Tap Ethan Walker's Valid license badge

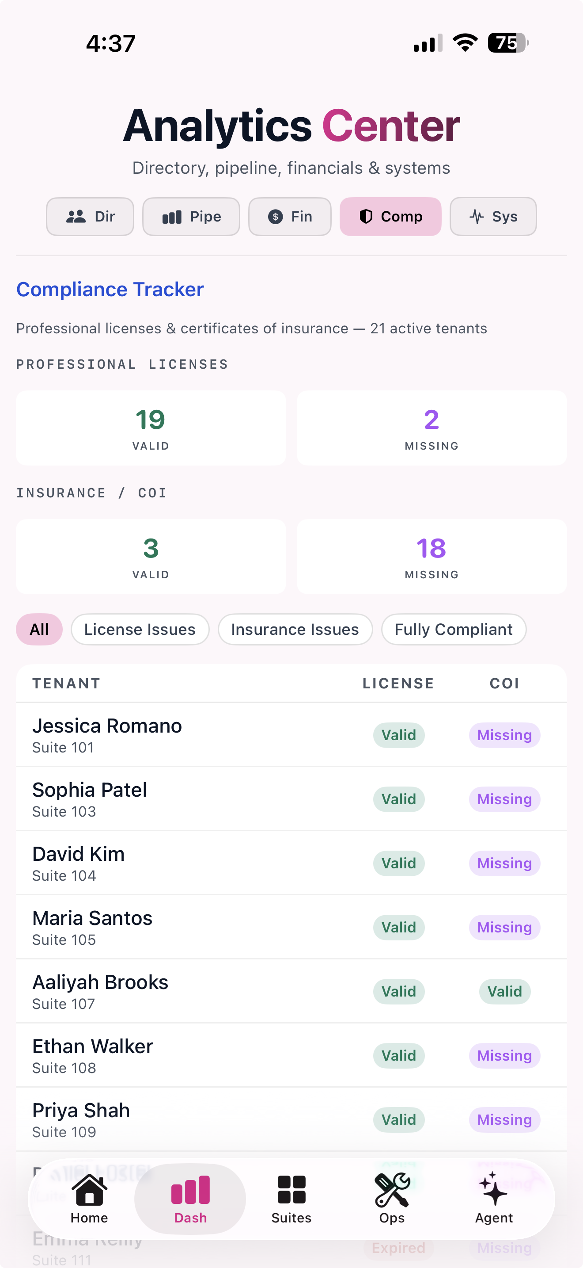pyautogui.click(x=399, y=1056)
